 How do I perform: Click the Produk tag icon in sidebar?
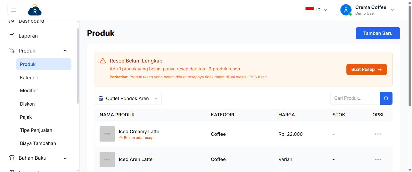(12, 51)
